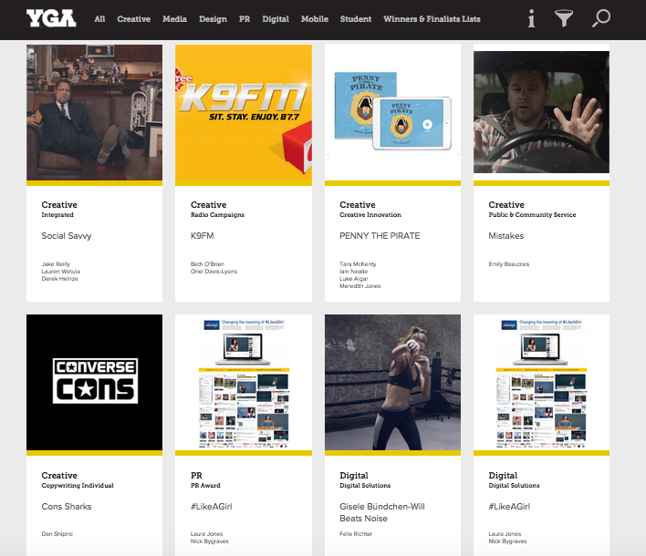The height and width of the screenshot is (556, 646).
Task: Click the PR Award label
Action: 205,486
